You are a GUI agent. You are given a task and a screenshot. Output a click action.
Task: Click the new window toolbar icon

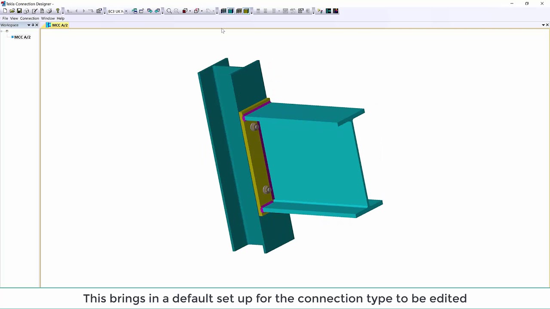tap(141, 11)
